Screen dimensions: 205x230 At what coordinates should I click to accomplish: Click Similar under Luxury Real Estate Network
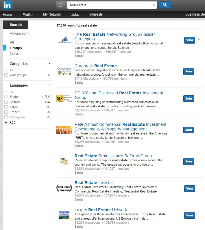pyautogui.click(x=79, y=227)
